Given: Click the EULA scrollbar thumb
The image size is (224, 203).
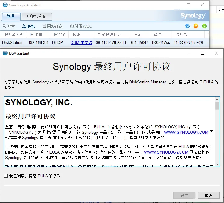Looking at the screenshot, I should tap(217, 106).
